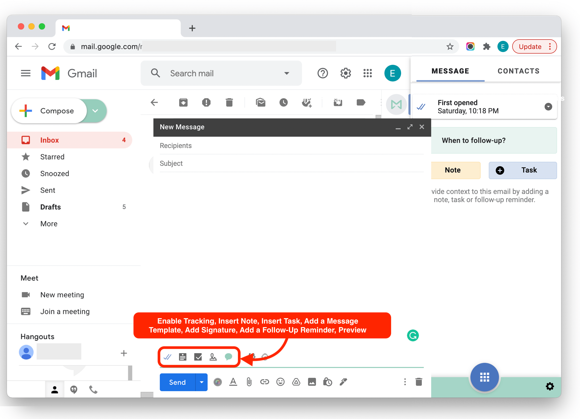Screen dimensions: 580x419
Task: Click the blue Send button
Action: click(x=177, y=382)
